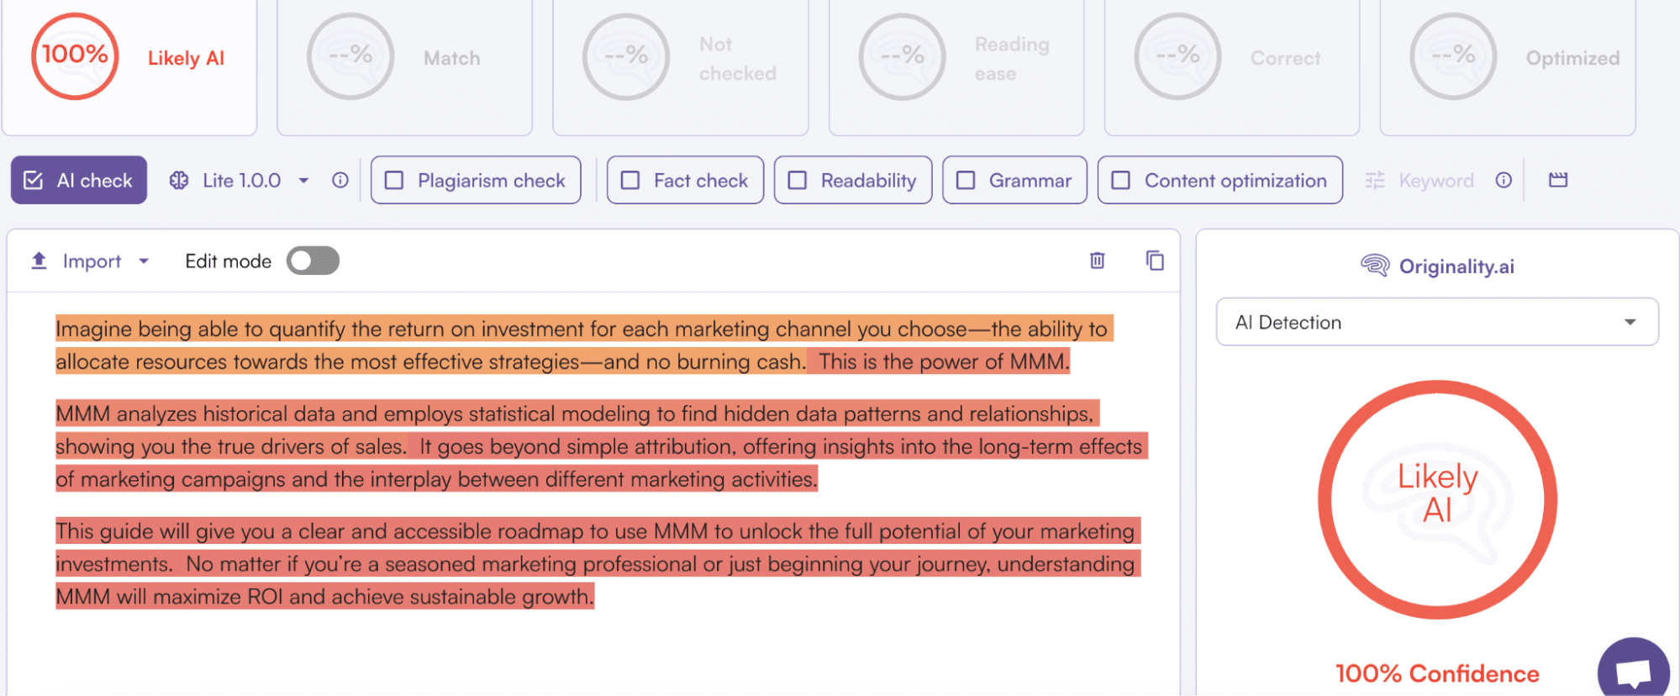
Task: Click the sliders icon before Keyword
Action: point(1375,180)
